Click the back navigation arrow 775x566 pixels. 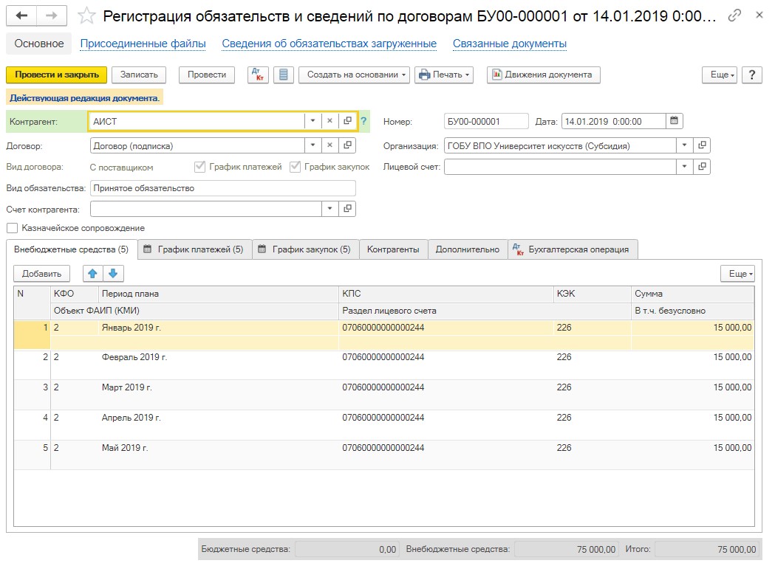[x=22, y=15]
